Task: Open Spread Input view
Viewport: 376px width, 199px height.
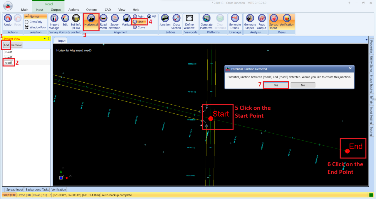Action: click(273, 21)
